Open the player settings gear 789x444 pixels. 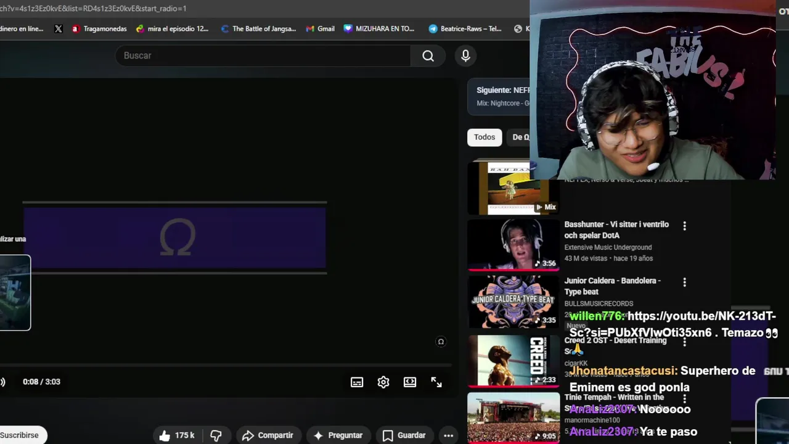tap(383, 382)
